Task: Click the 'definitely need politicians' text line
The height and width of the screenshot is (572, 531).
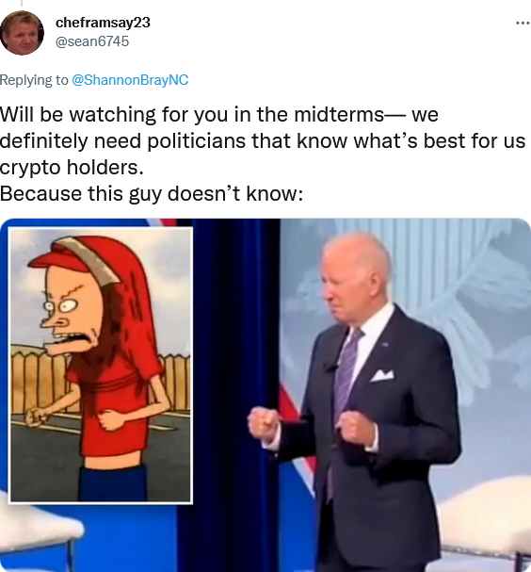Action: pos(263,140)
